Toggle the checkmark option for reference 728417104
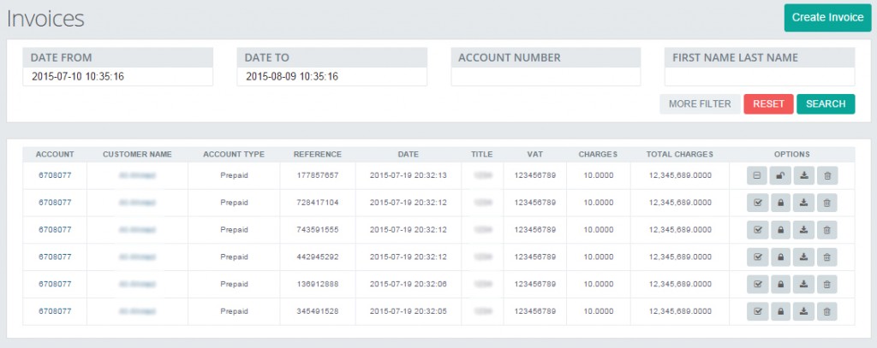This screenshot has width=877, height=348. click(x=757, y=203)
